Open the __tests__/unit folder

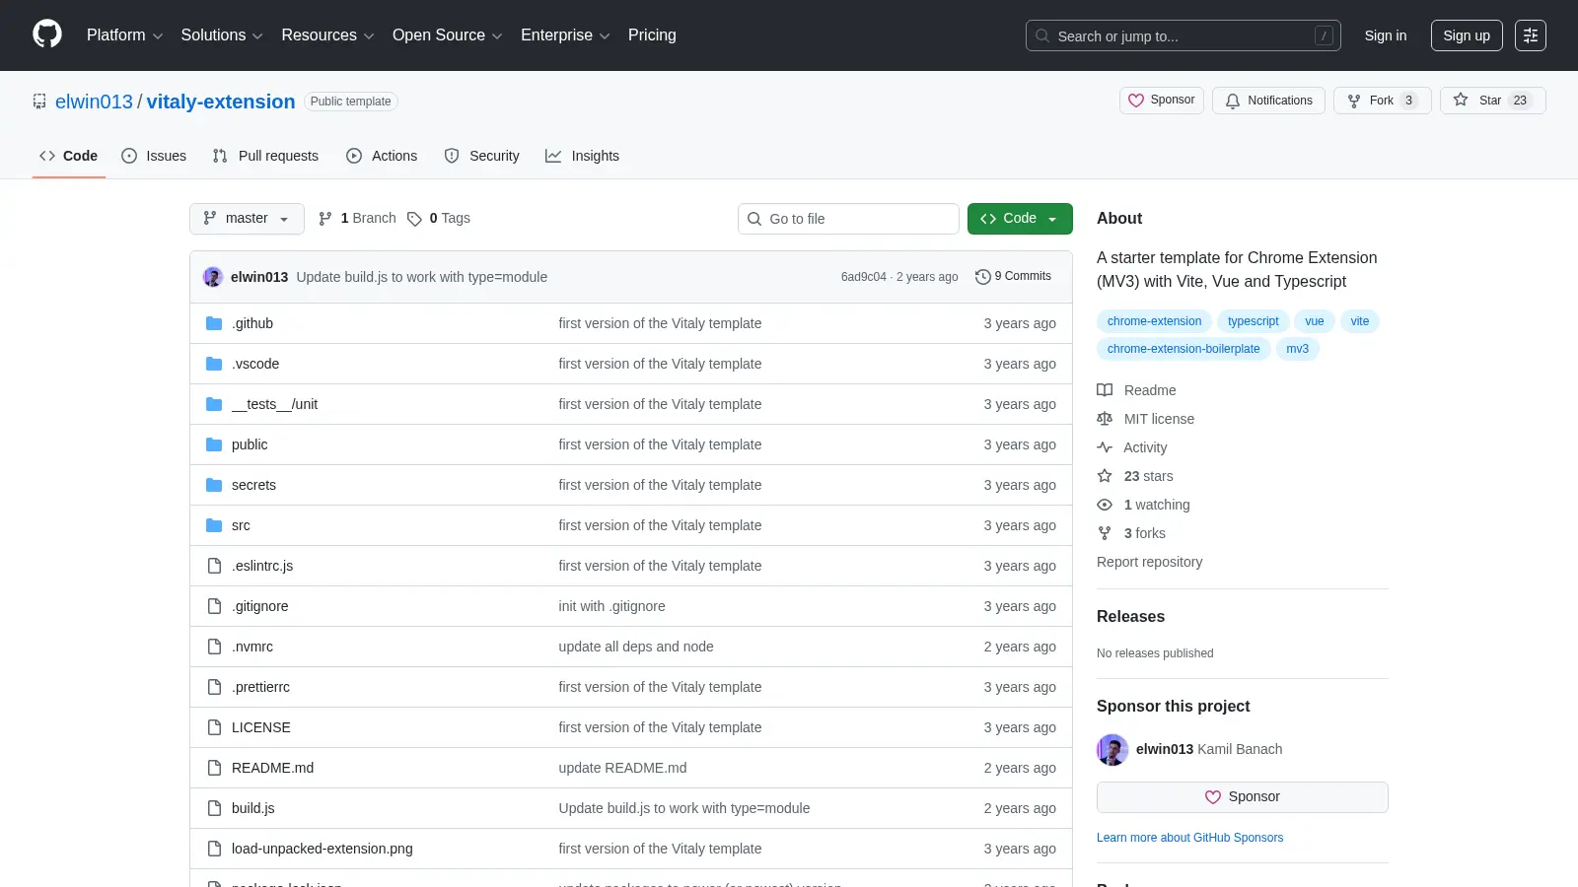(x=274, y=404)
